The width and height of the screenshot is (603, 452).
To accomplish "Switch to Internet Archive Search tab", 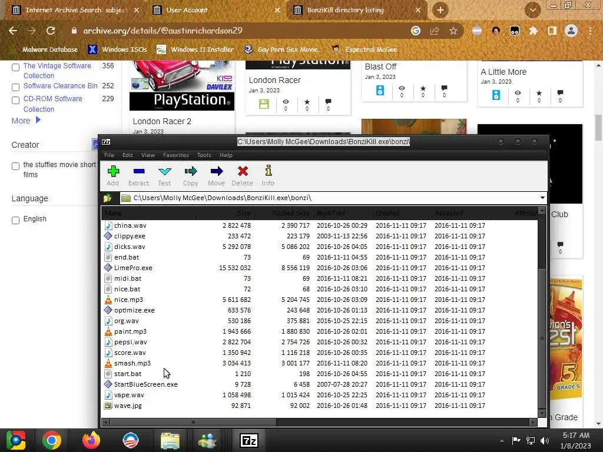I will tap(75, 10).
